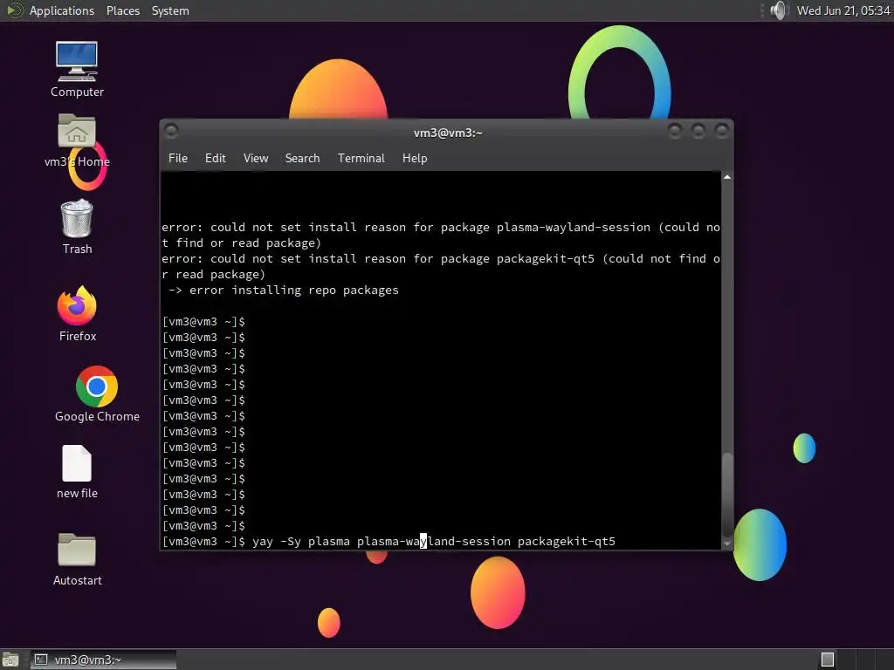894x670 pixels.
Task: Click 'packagekit-qt5' in the command line
Action: click(566, 541)
